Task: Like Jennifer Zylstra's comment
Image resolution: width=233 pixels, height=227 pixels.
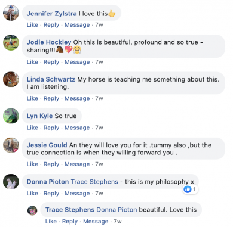Action: pyautogui.click(x=32, y=25)
